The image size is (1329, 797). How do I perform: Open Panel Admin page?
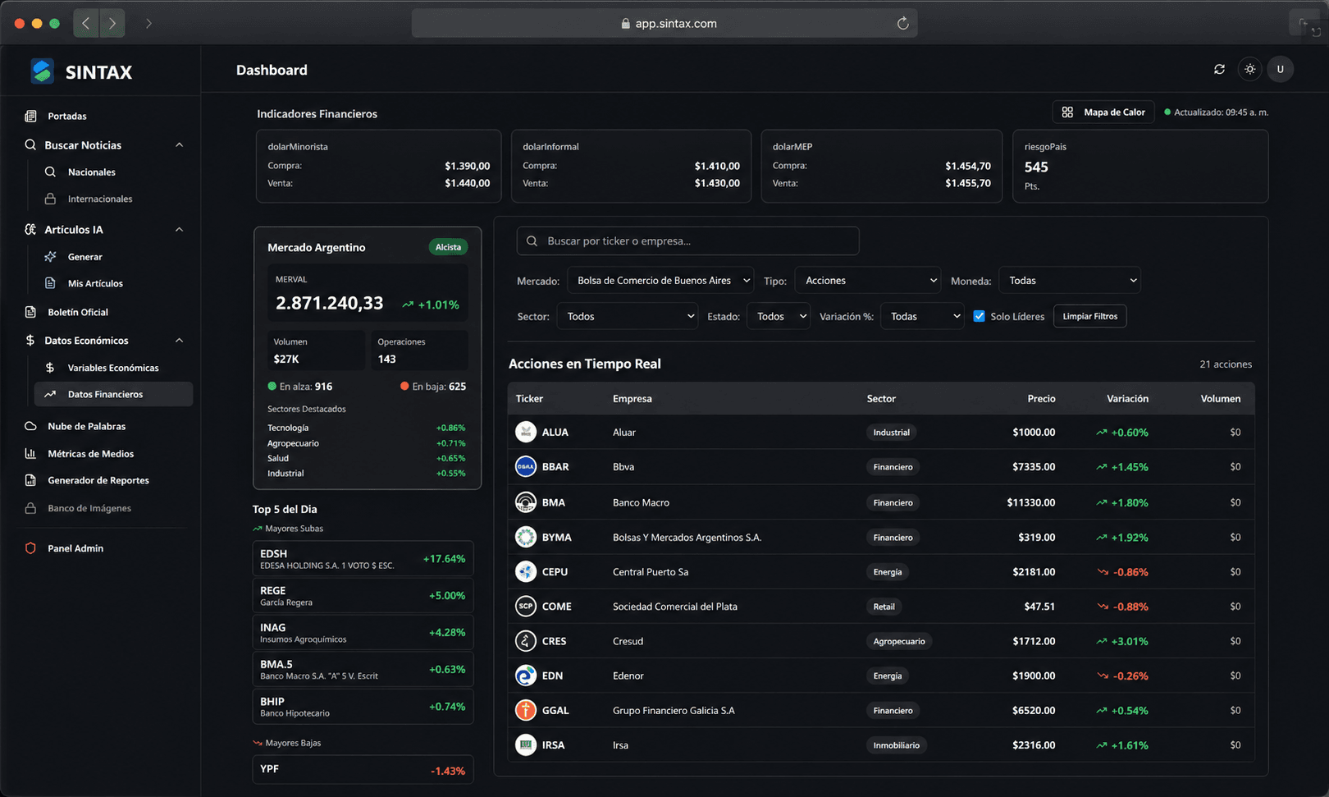tap(75, 548)
